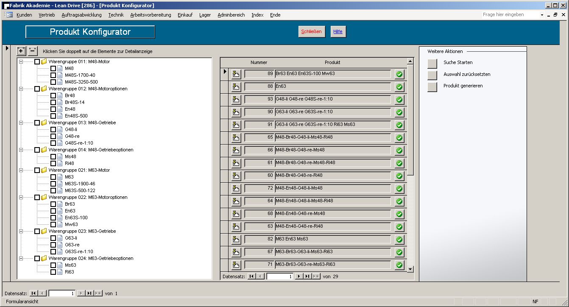Open the Arbeitsvorbereitung menu
The height and width of the screenshot is (307, 569).
tap(151, 15)
